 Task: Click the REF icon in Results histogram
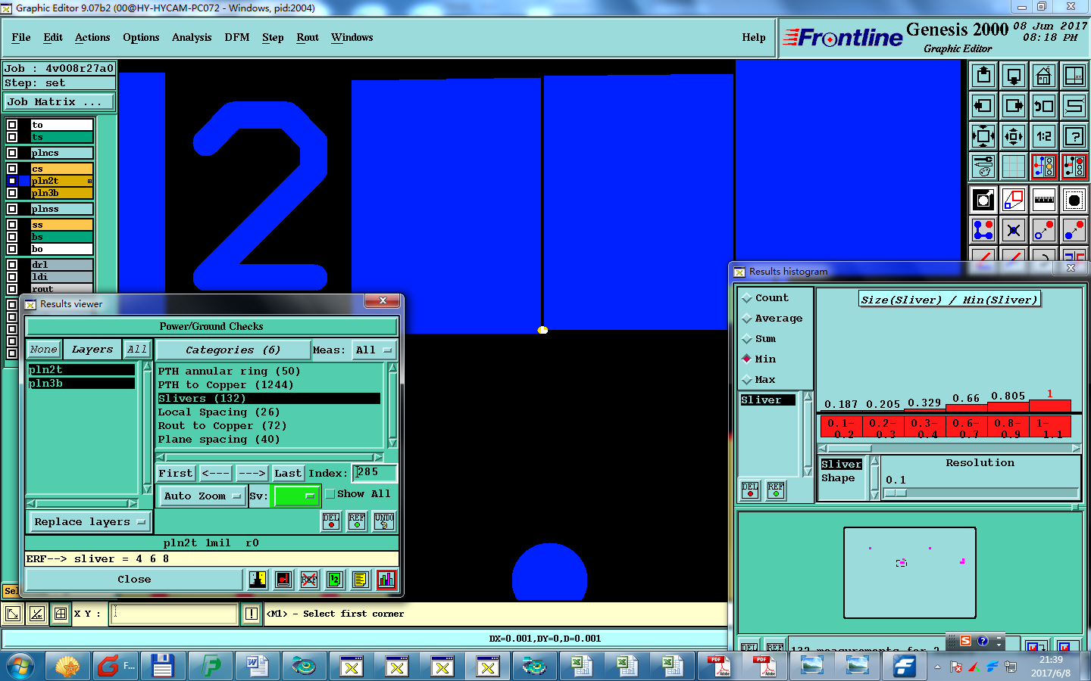tap(776, 490)
